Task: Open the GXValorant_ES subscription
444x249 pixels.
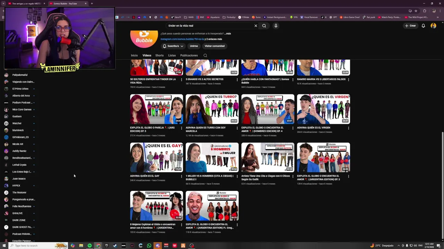Action: pyautogui.click(x=20, y=137)
